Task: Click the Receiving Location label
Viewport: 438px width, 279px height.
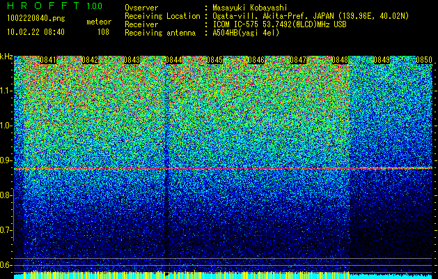Action: pyautogui.click(x=162, y=16)
